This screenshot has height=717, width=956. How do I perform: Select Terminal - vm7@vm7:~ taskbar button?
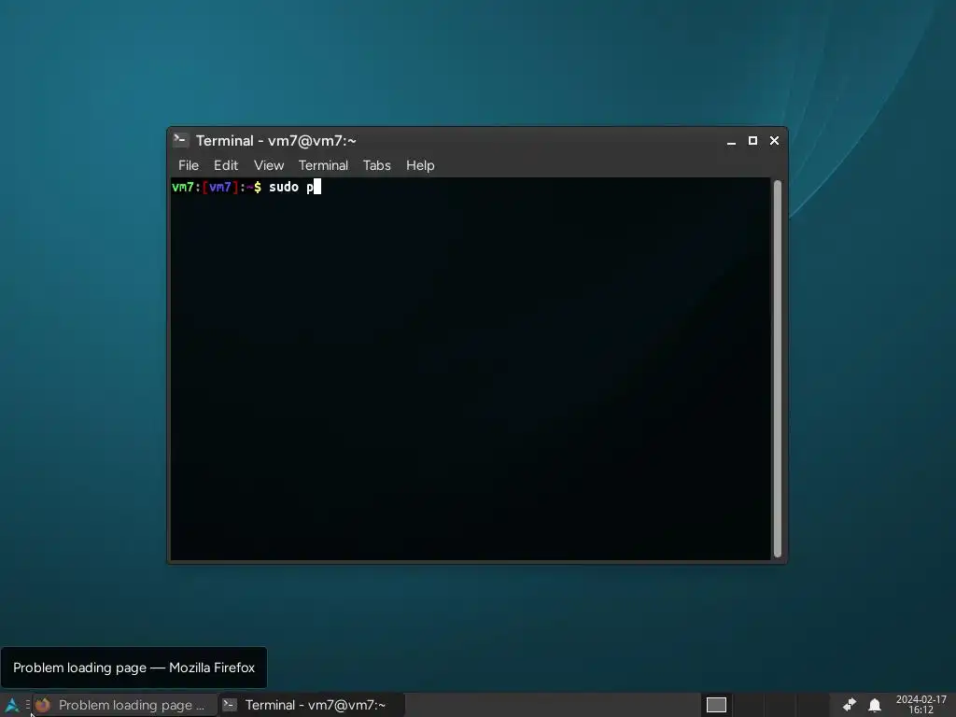pos(311,706)
